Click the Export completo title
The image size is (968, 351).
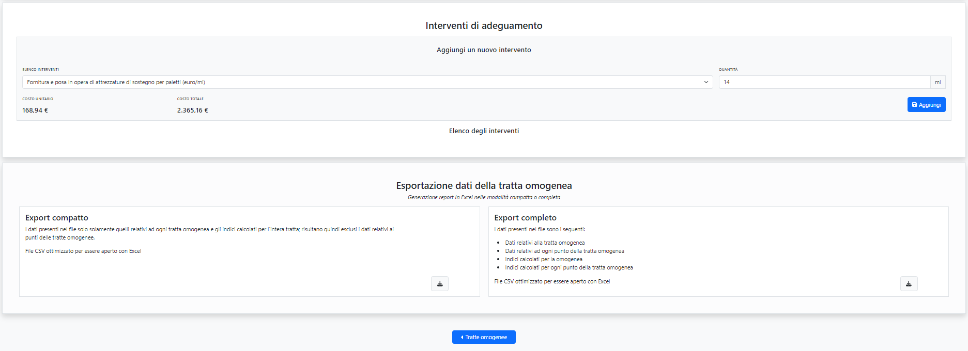pyautogui.click(x=525, y=218)
